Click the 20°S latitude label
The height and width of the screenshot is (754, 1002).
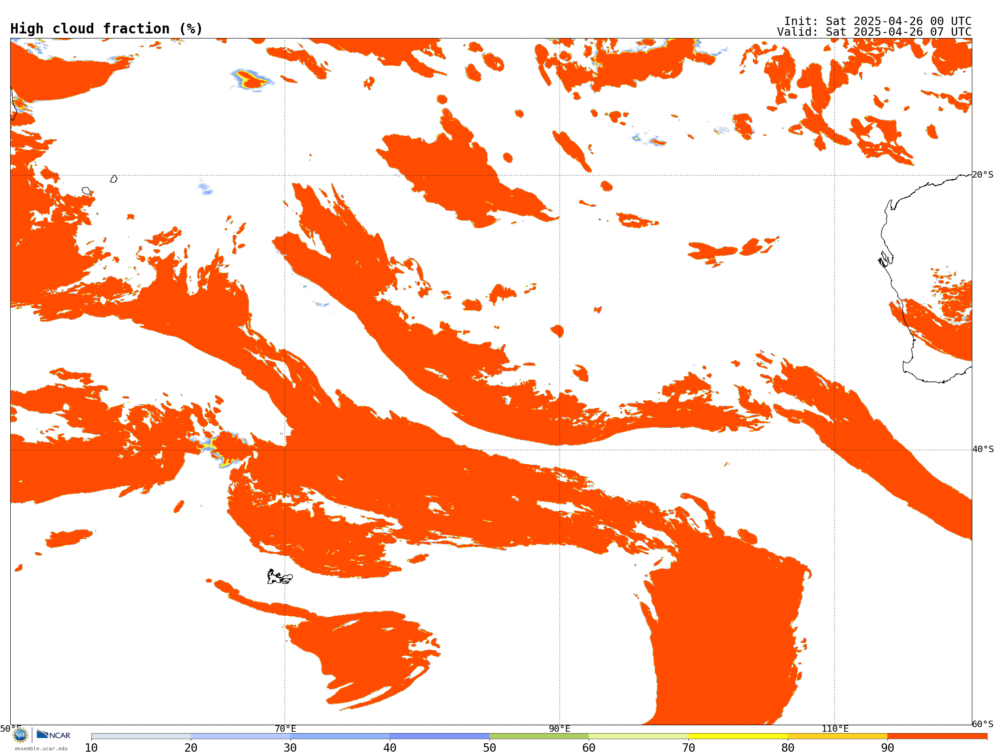pyautogui.click(x=983, y=175)
